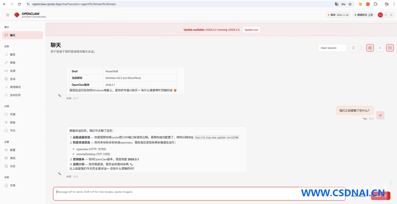
Task: Click the 节点 nodes monitor icon
Action: pos(6,130)
